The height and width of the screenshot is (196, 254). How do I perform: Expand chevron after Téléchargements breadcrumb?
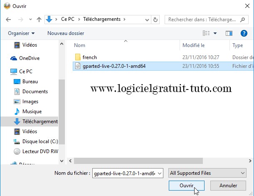click(x=124, y=19)
